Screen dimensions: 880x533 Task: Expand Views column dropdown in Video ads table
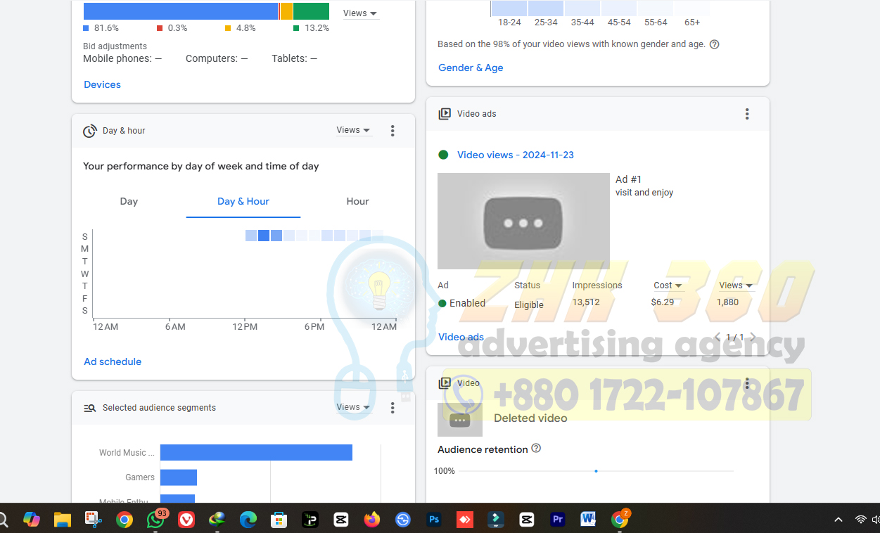tap(735, 285)
